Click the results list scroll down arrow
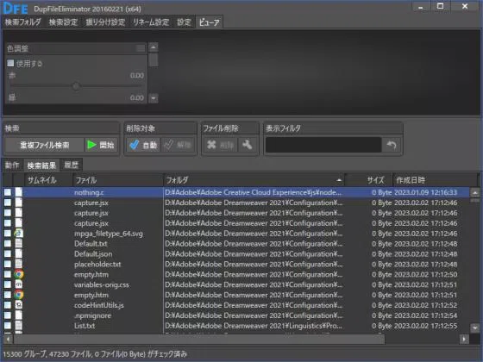 coord(475,328)
